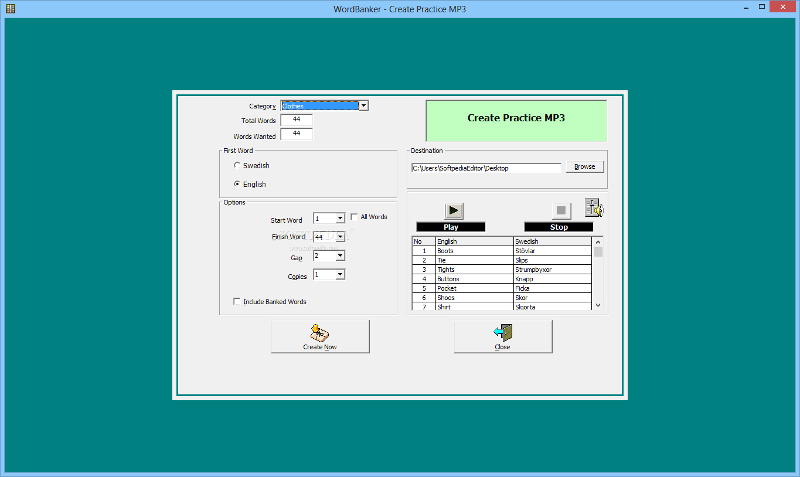Expand the Finish Word dropdown
The width and height of the screenshot is (800, 477).
(340, 237)
